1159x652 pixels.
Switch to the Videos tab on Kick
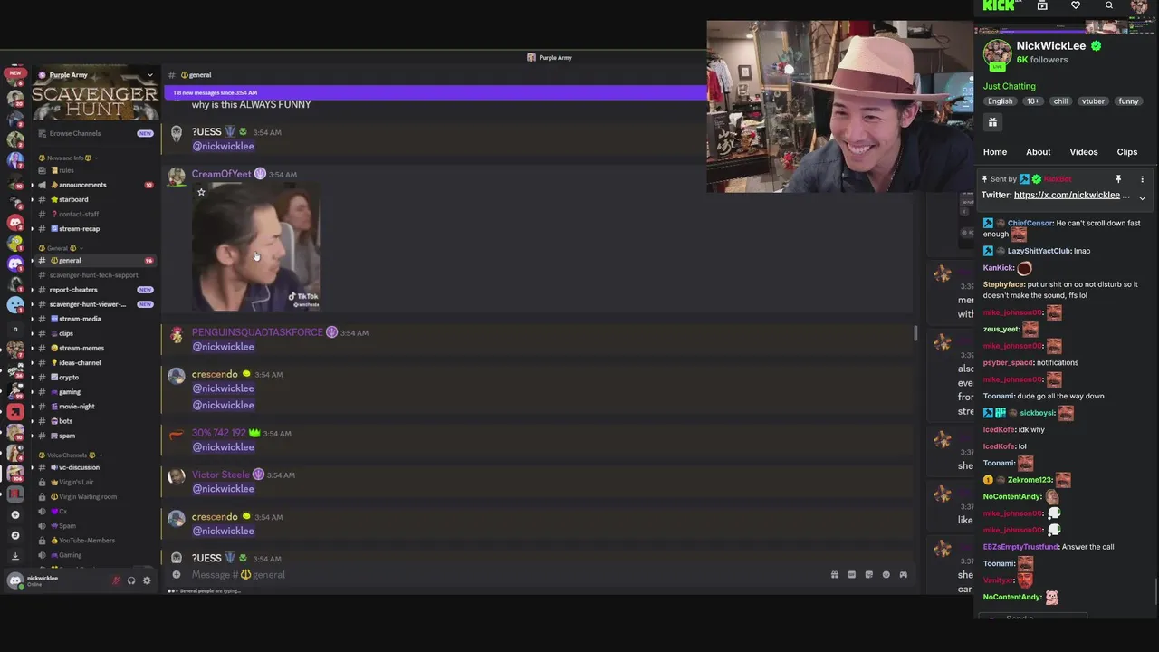pyautogui.click(x=1084, y=152)
